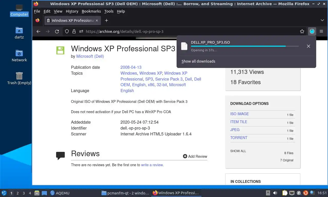
Task: Download the ITEM TILE option
Action: tap(239, 122)
